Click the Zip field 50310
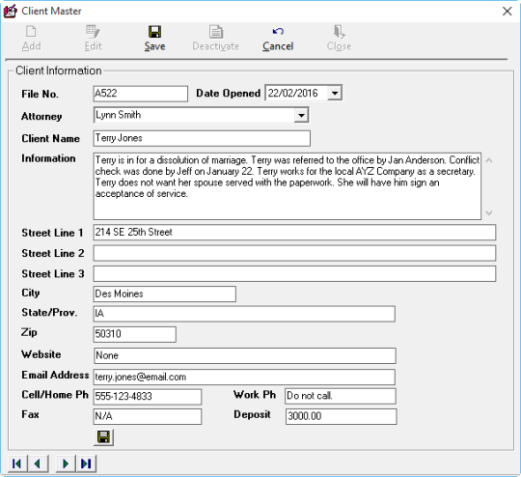521x477 pixels. pos(134,334)
